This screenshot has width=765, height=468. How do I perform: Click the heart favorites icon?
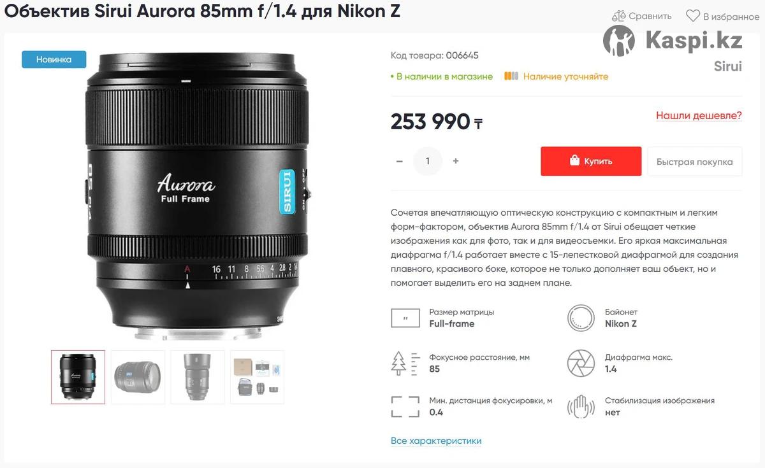[692, 16]
